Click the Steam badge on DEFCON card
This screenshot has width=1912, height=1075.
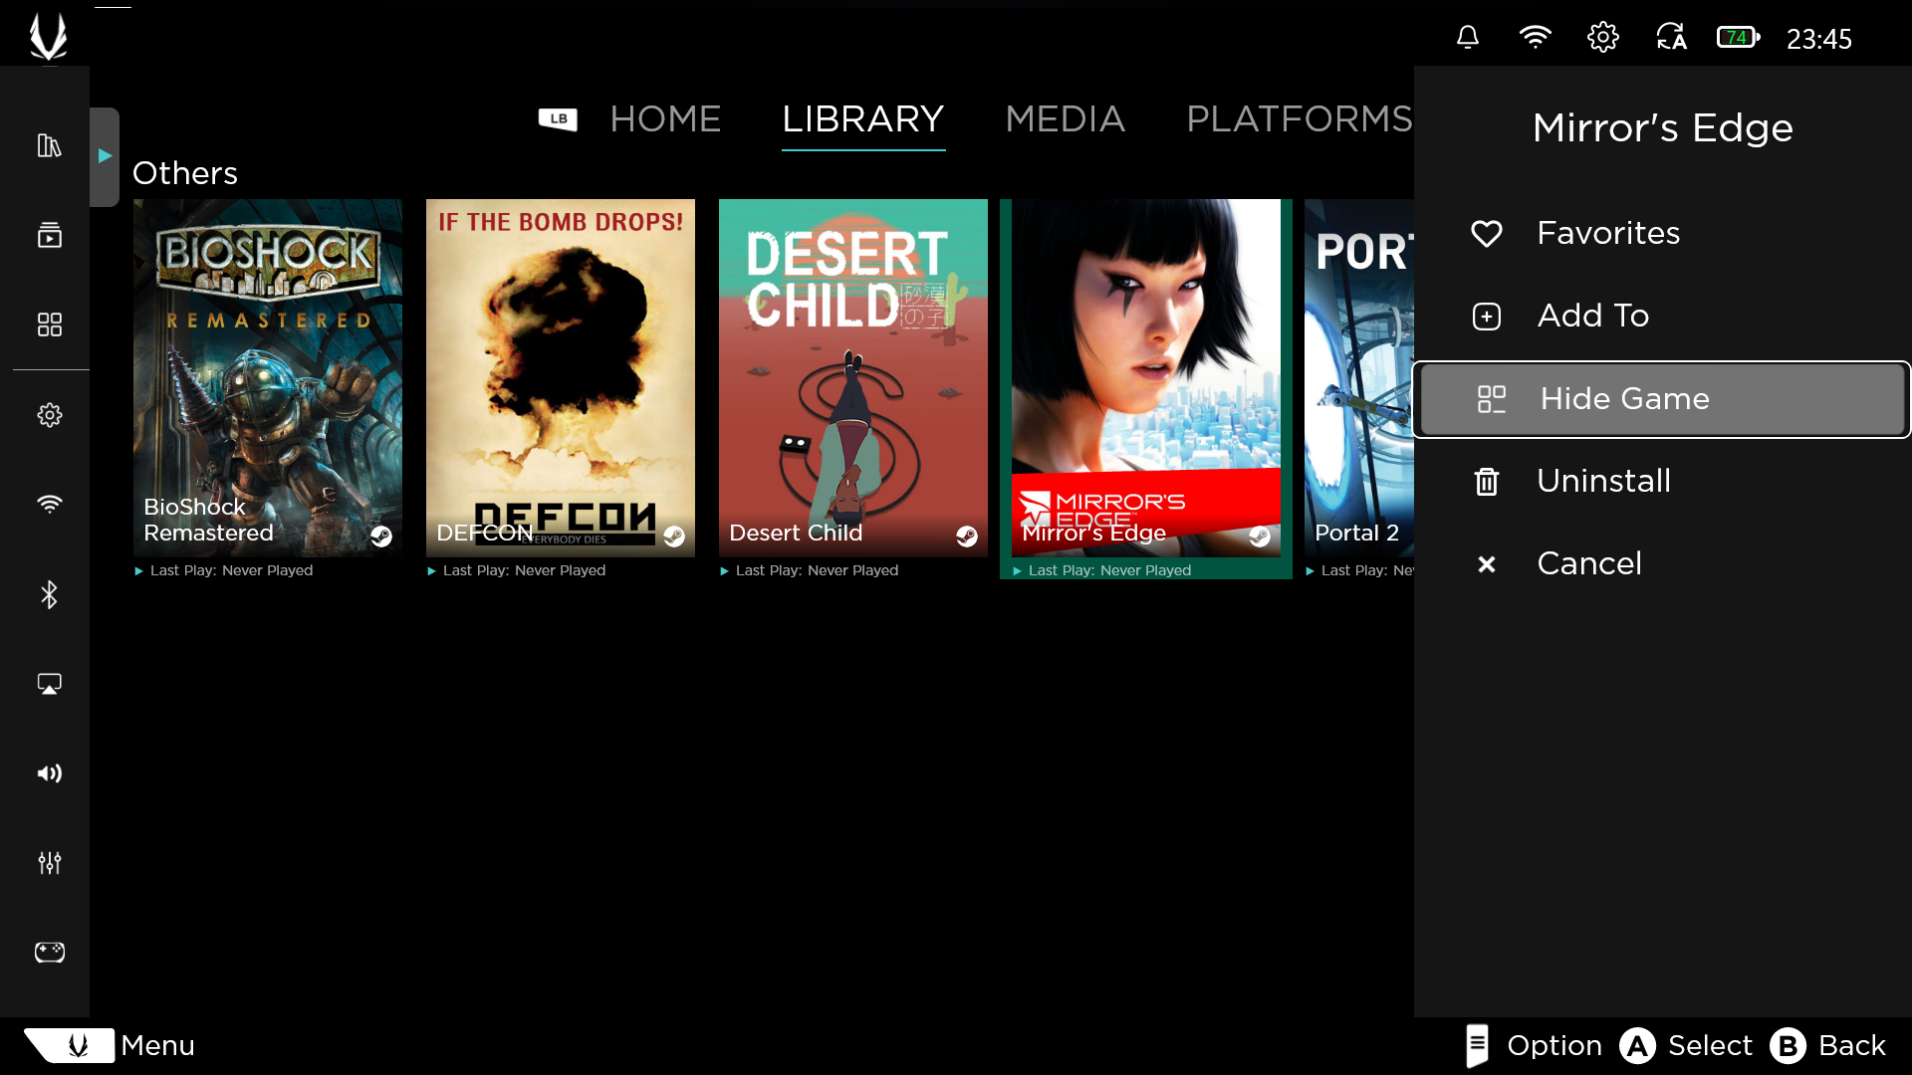coord(674,537)
